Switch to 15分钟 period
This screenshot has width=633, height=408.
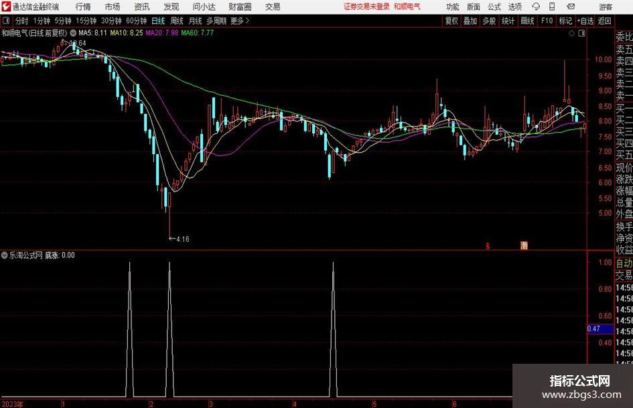click(86, 21)
